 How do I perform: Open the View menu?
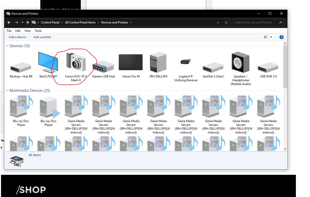pyautogui.click(x=27, y=31)
